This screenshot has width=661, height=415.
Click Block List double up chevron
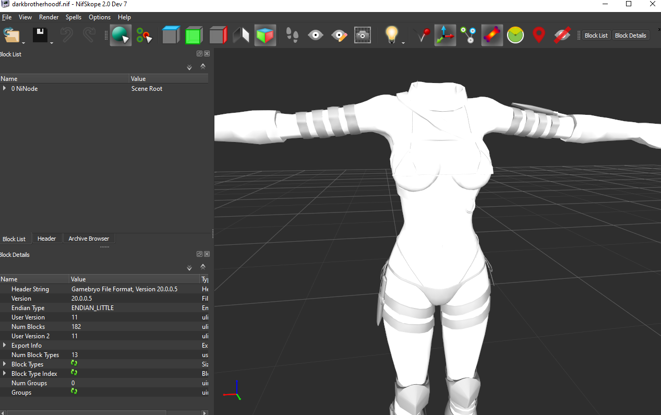[203, 66]
